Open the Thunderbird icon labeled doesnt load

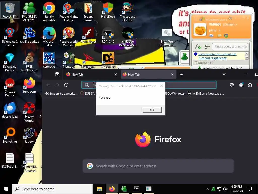(x=10, y=111)
